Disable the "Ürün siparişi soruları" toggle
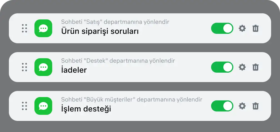The height and width of the screenshot is (132, 280). click(x=222, y=28)
